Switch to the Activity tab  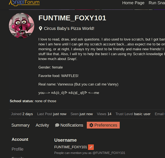point(42,125)
